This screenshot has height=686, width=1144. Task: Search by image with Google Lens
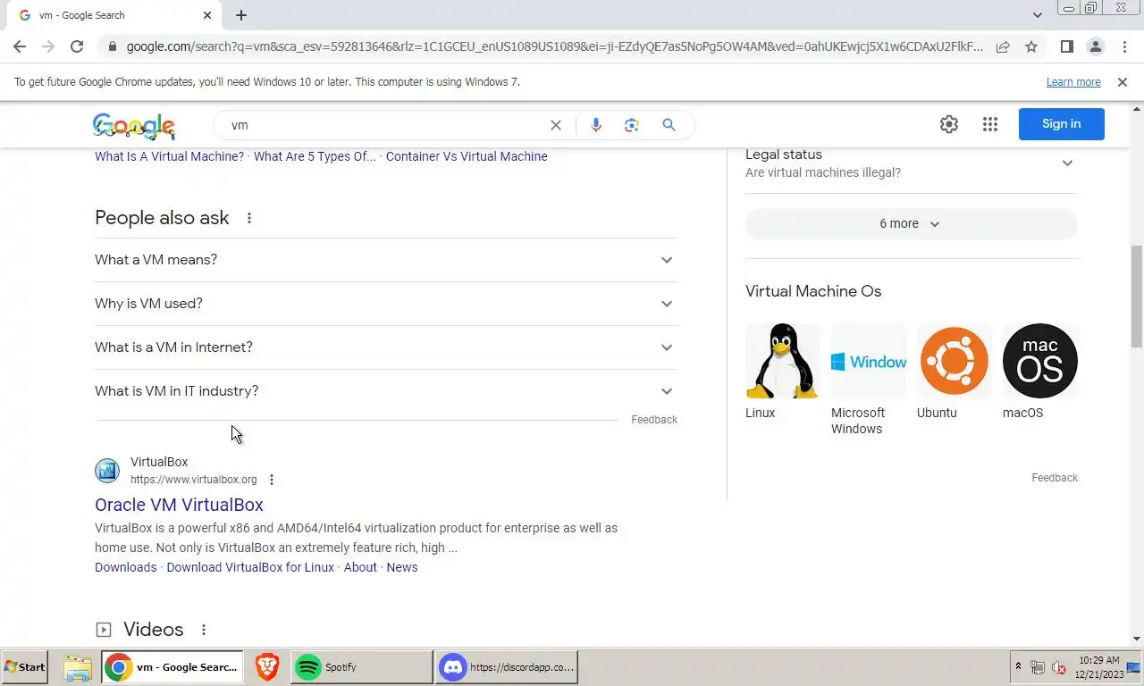632,125
